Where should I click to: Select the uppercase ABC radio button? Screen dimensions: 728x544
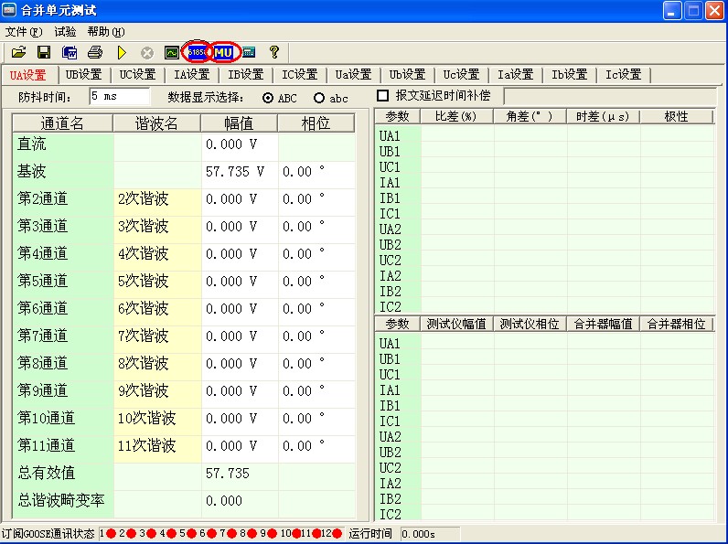pos(268,98)
